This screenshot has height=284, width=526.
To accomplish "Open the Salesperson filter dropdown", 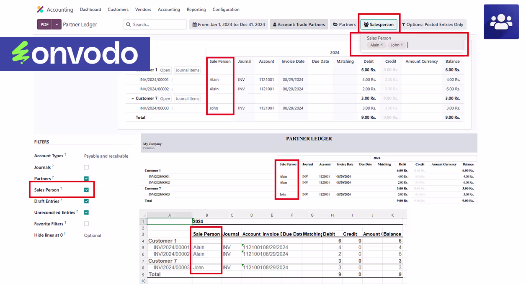I will pyautogui.click(x=379, y=25).
